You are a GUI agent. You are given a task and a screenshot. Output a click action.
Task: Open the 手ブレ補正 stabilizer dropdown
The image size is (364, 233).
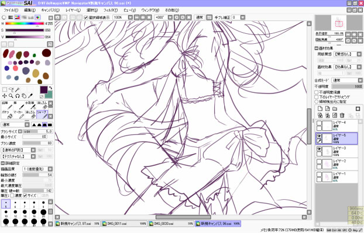[243, 18]
